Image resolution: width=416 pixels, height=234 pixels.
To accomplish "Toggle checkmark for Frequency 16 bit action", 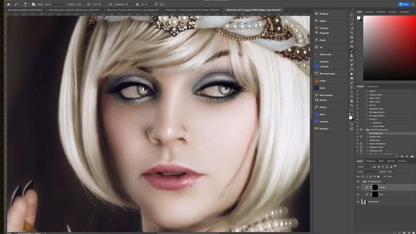I will pos(357,147).
